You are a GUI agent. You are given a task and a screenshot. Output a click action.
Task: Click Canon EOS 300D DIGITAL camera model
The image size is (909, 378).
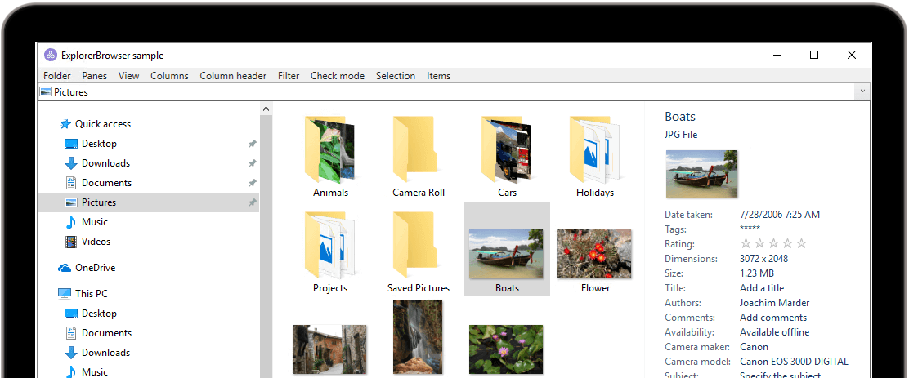(x=795, y=362)
